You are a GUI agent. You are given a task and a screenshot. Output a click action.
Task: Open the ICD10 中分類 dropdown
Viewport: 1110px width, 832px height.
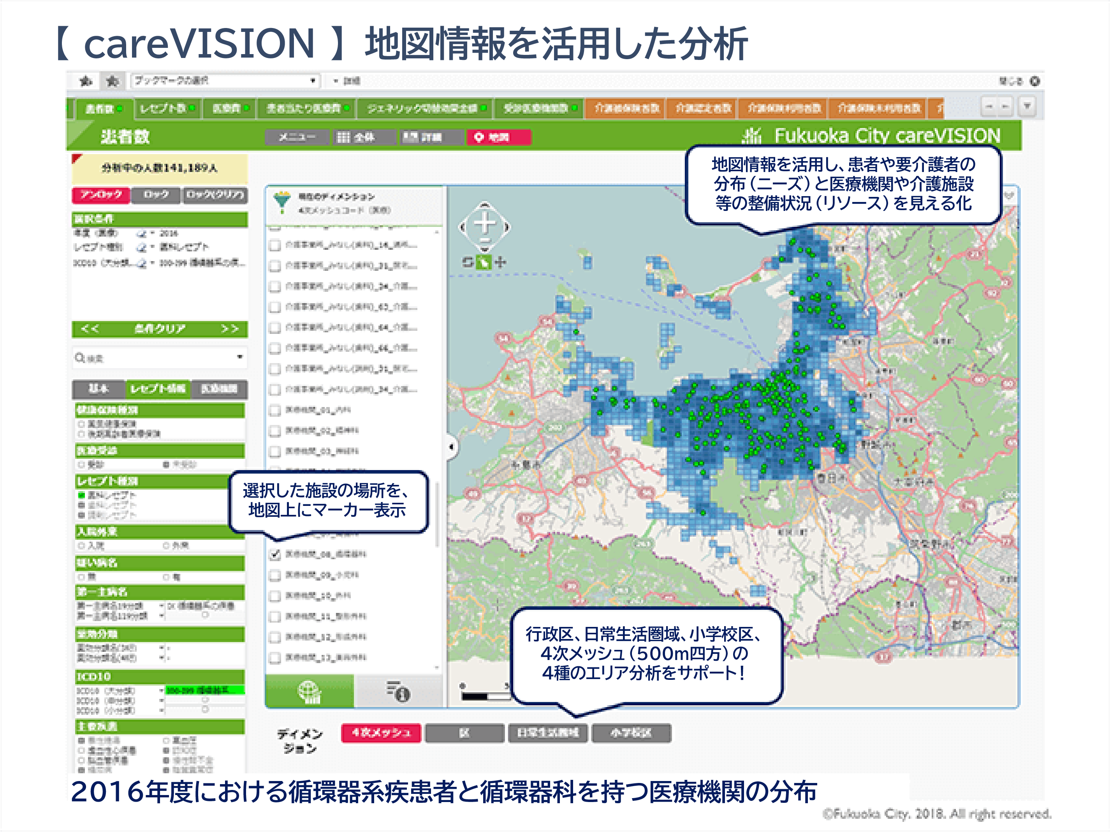point(162,700)
